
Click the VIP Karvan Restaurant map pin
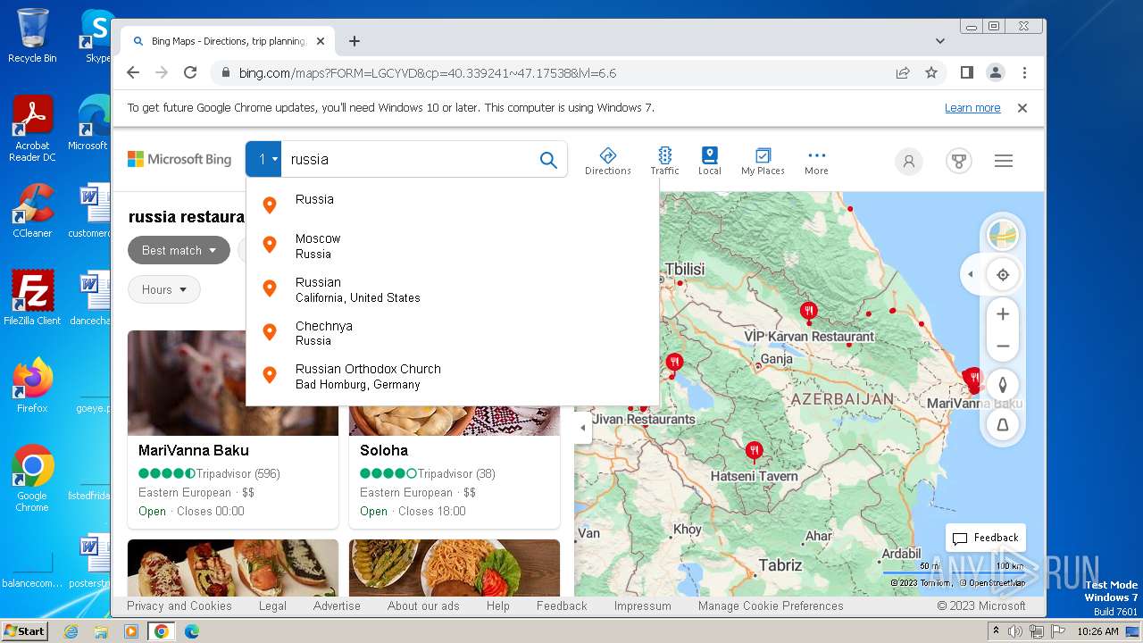pos(808,312)
